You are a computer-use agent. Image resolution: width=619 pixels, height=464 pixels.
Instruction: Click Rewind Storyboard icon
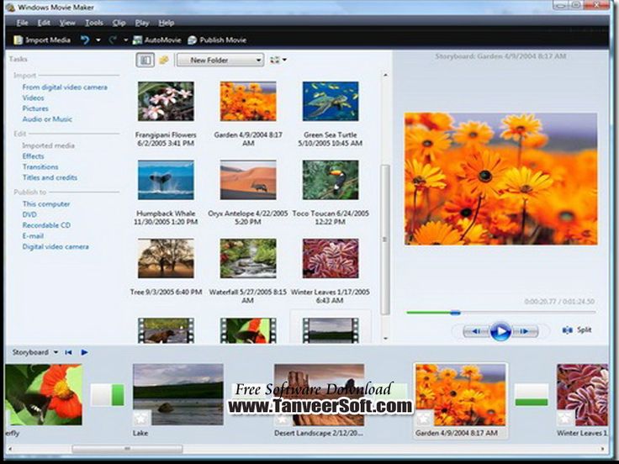(x=68, y=352)
